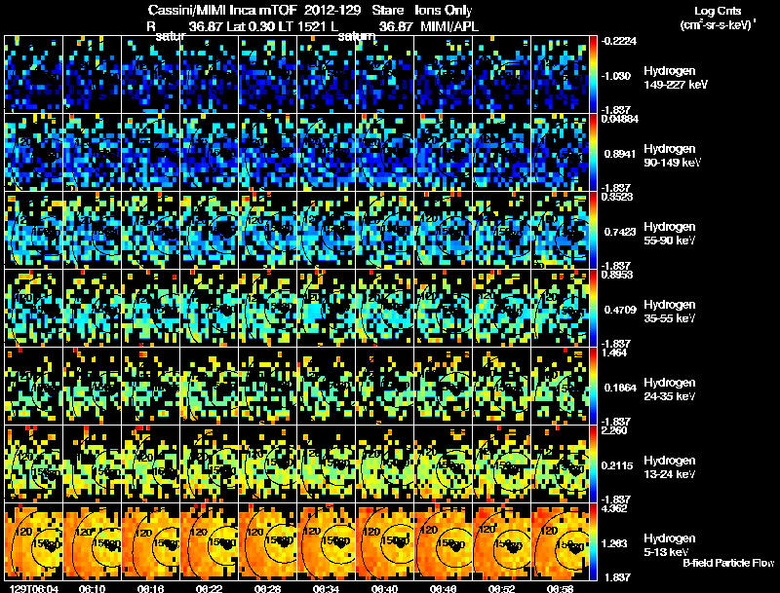
Task: Click the -0.2224 scale value
Action: tap(619, 41)
